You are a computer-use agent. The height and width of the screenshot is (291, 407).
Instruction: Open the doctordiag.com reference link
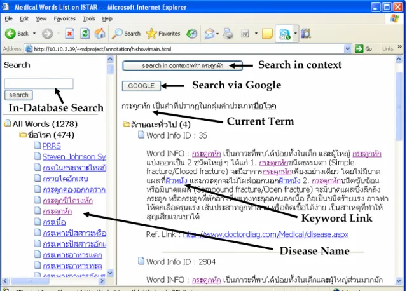pos(266,234)
